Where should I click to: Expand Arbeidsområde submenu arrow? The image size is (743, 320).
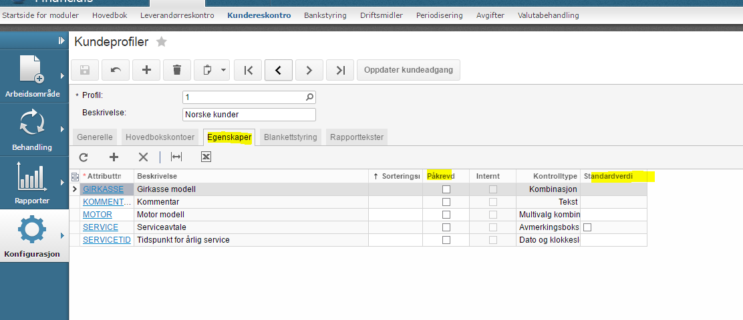[x=62, y=75]
